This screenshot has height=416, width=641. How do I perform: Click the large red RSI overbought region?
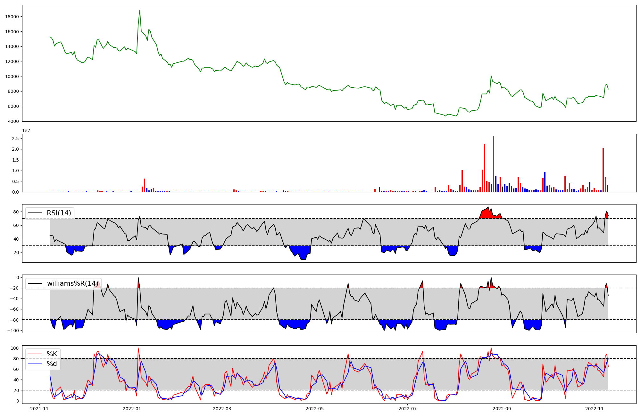tap(487, 214)
